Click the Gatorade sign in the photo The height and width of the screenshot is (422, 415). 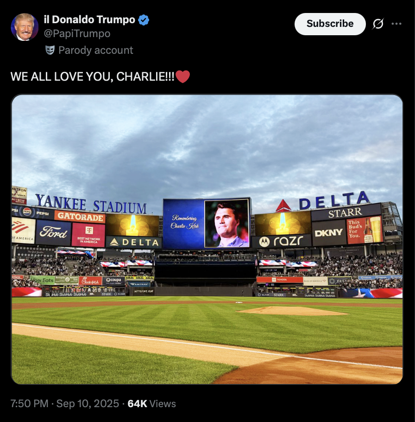click(80, 217)
